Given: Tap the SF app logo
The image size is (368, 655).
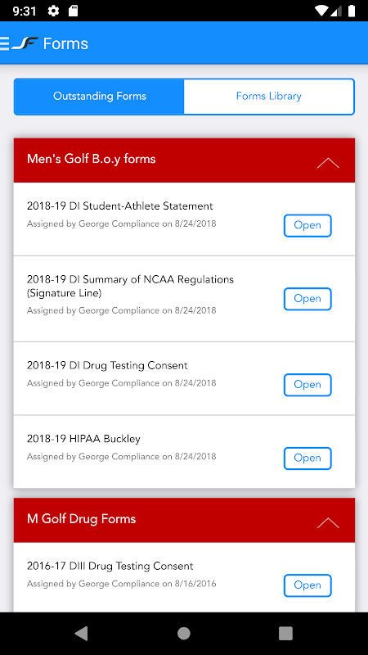Looking at the screenshot, I should pyautogui.click(x=25, y=43).
